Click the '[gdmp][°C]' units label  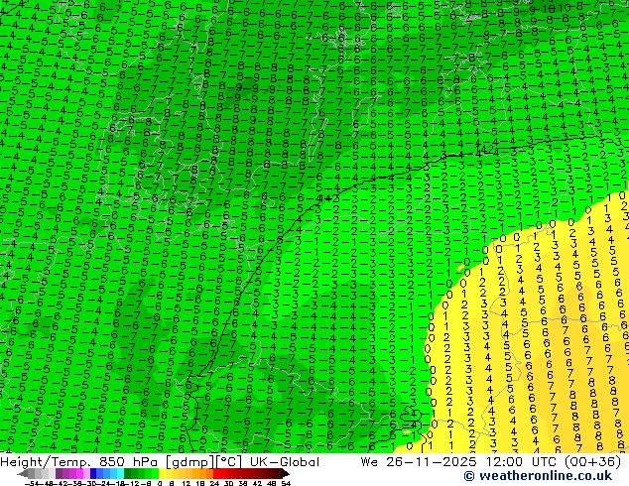(x=203, y=462)
